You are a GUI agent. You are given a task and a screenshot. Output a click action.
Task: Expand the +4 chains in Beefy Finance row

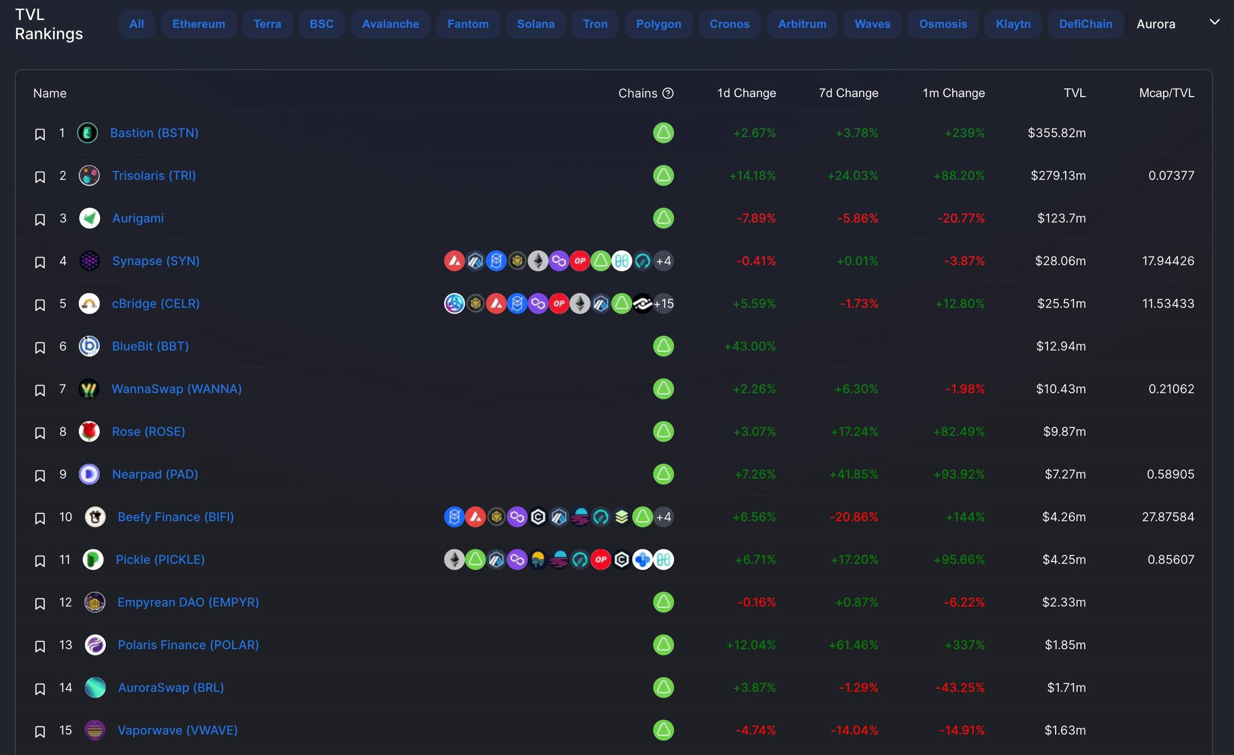coord(664,517)
